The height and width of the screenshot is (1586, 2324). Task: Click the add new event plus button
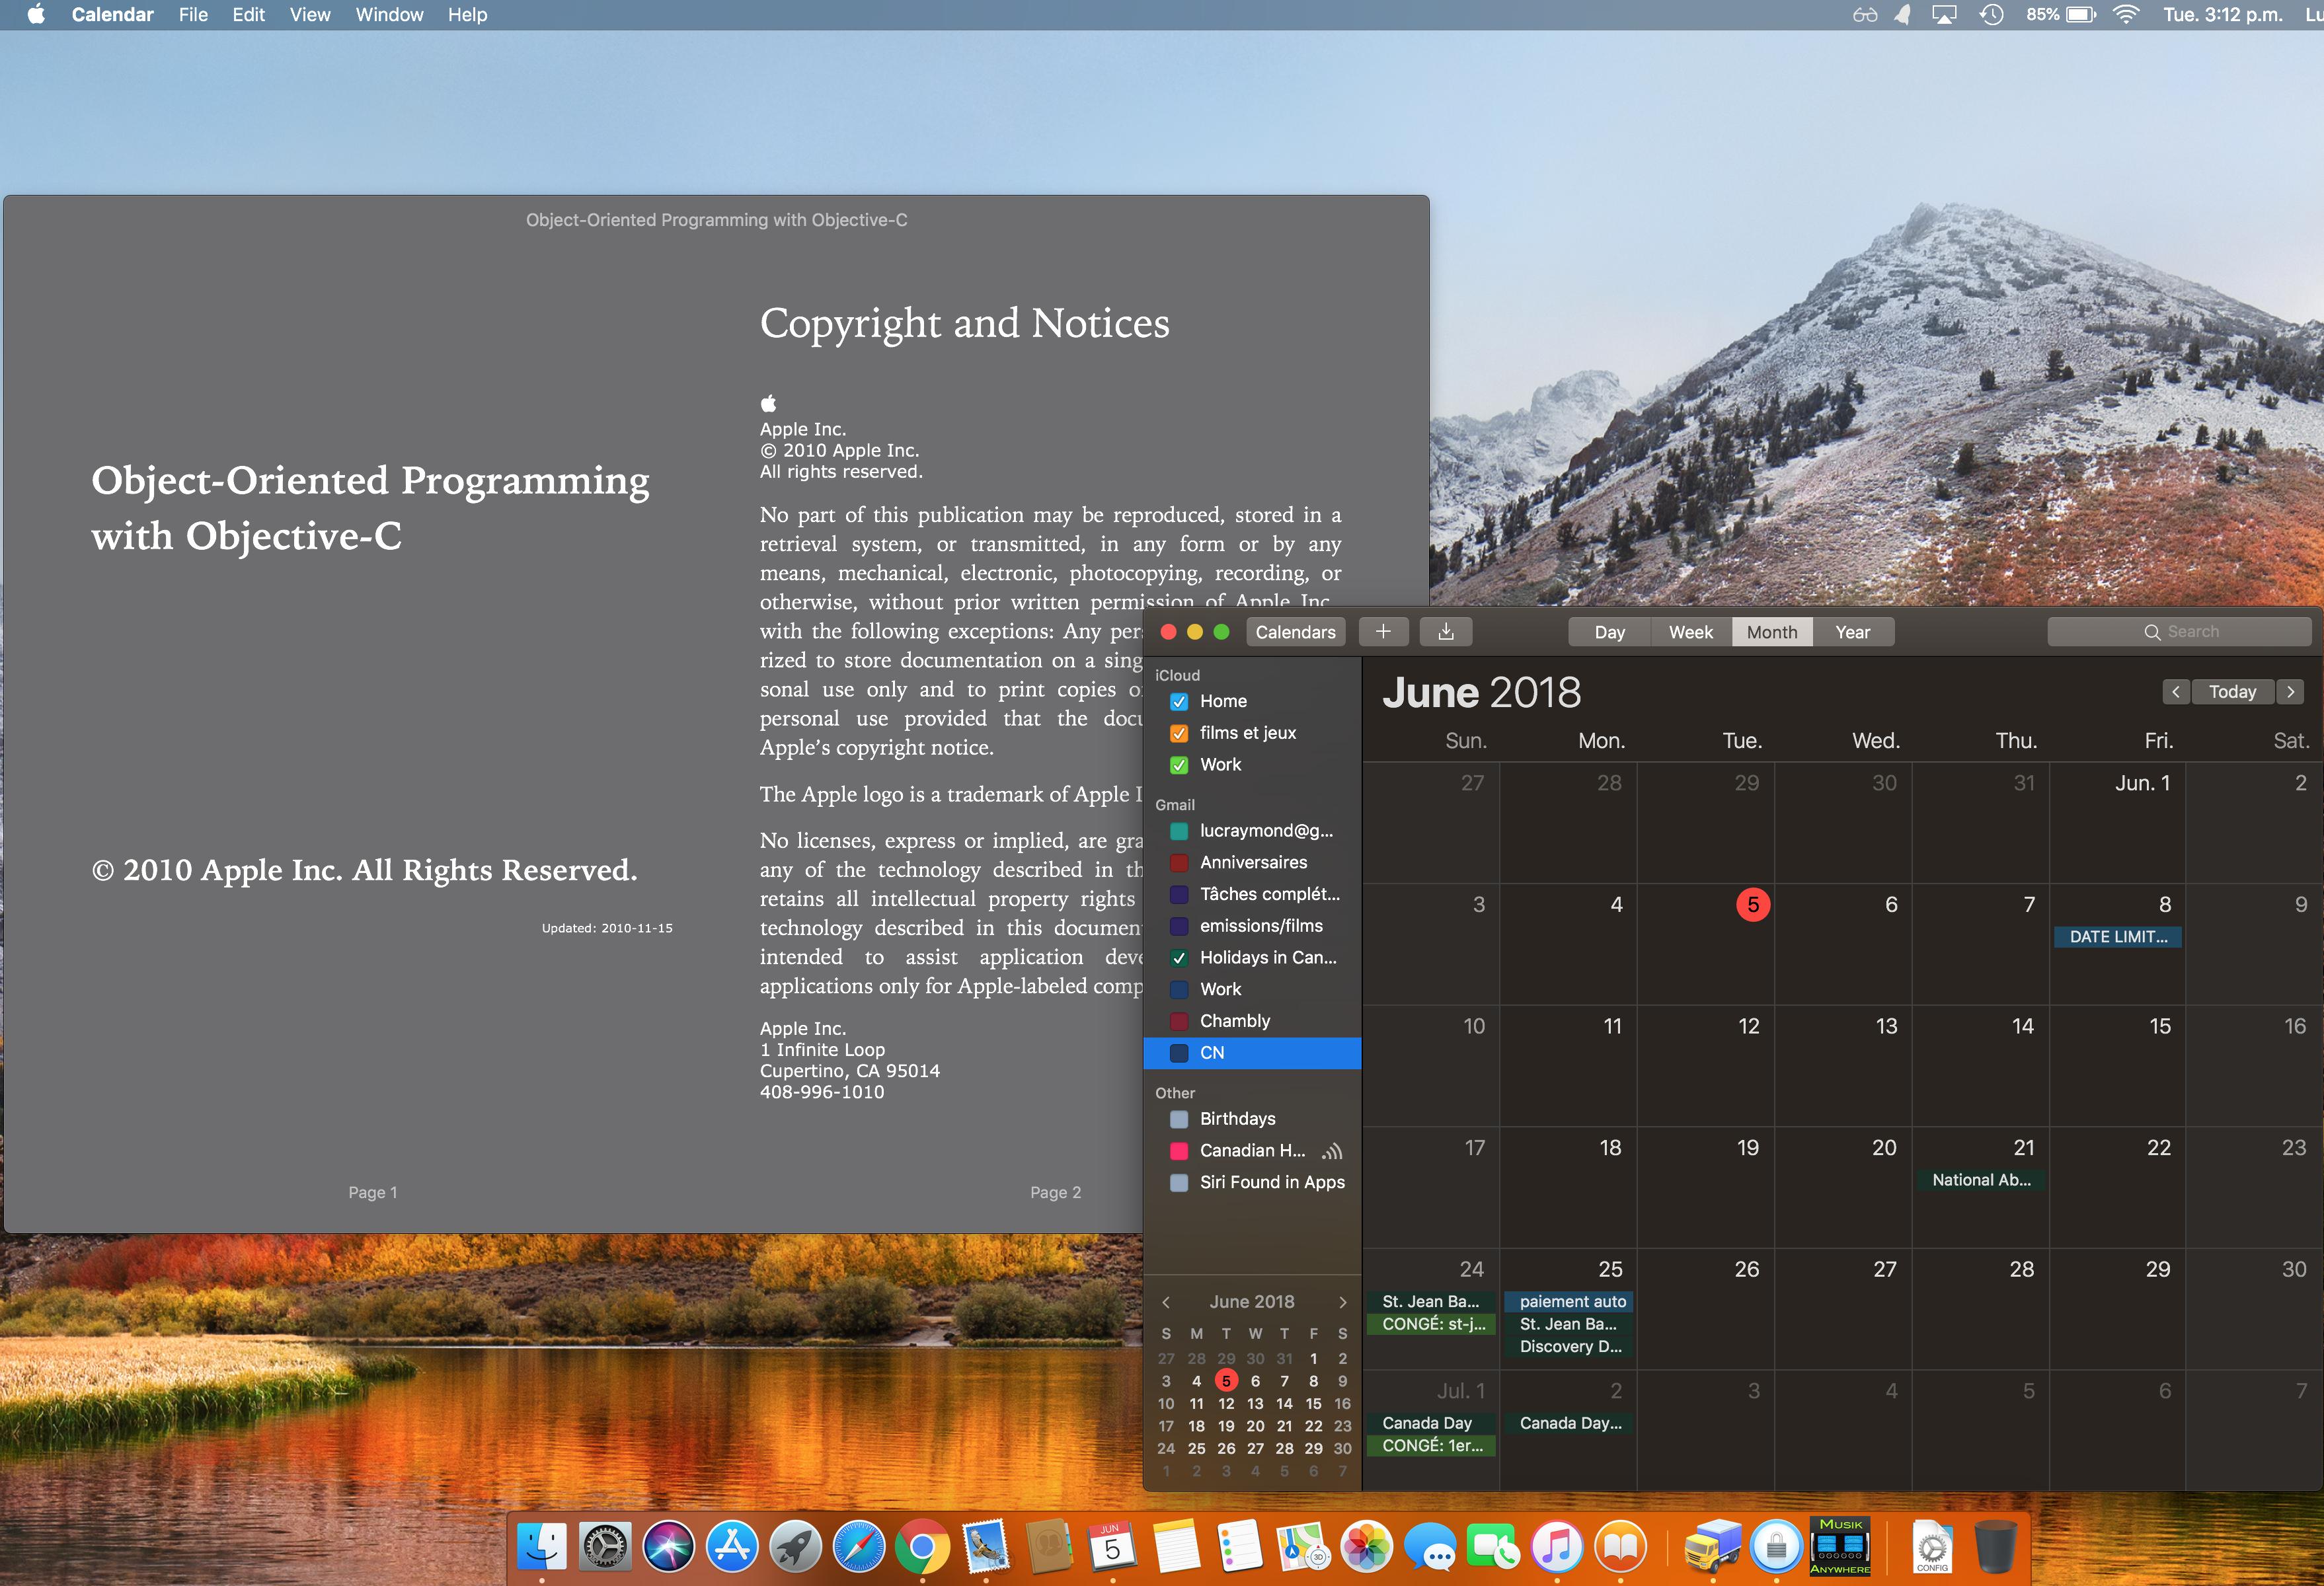pos(1383,631)
